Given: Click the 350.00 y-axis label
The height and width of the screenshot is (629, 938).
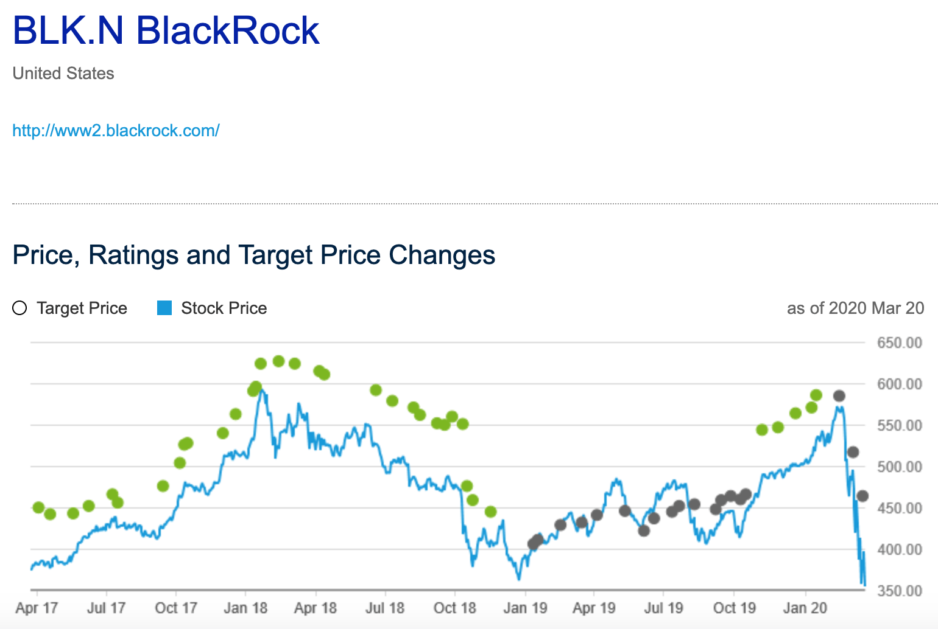Looking at the screenshot, I should pyautogui.click(x=899, y=591).
